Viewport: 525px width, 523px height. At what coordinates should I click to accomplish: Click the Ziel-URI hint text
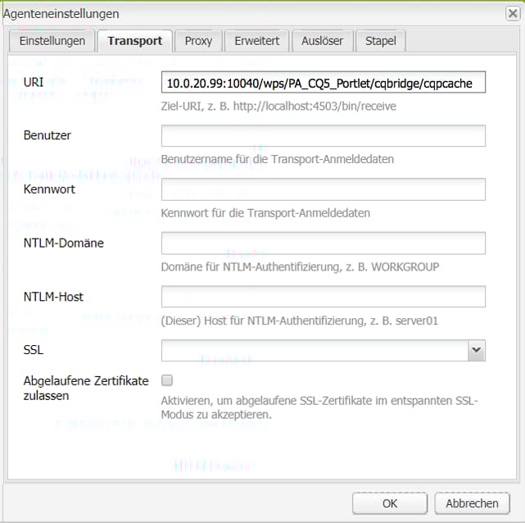[x=278, y=107]
